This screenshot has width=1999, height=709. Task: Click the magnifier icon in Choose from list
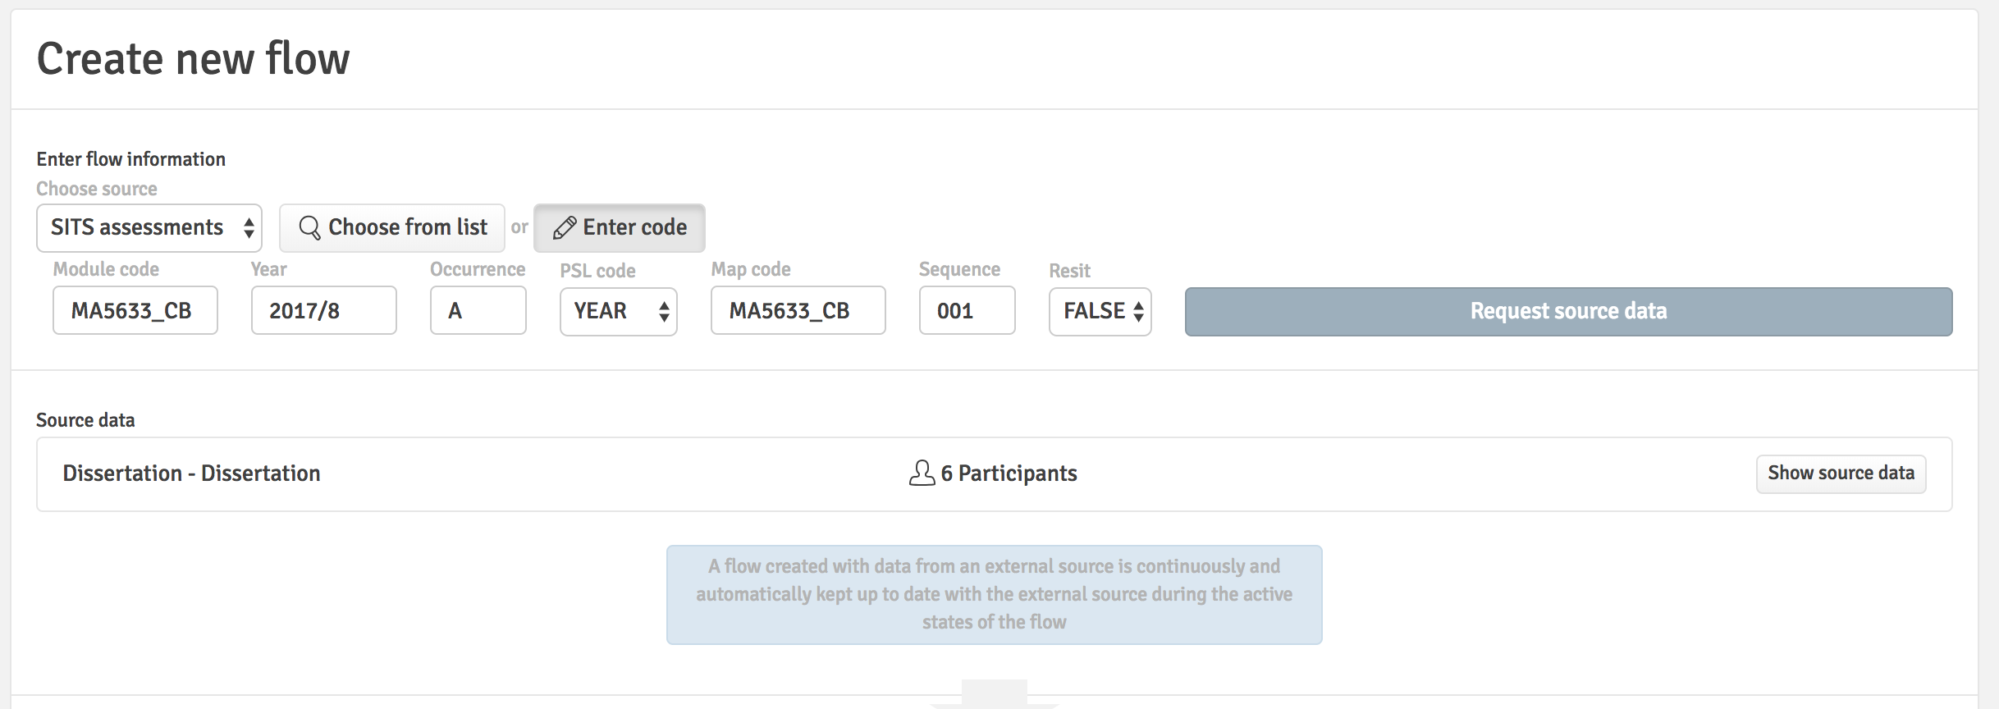[309, 227]
